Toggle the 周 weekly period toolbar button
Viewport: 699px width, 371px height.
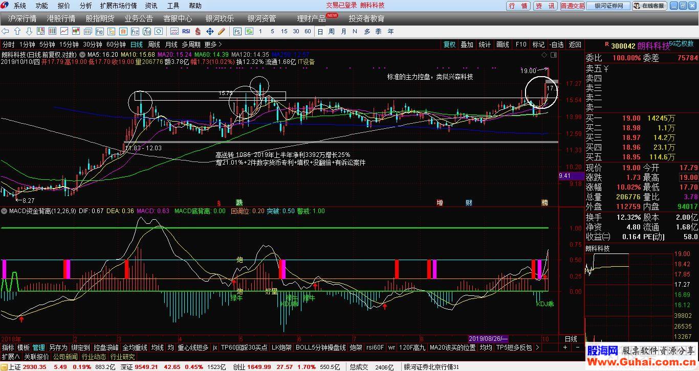tap(332, 31)
